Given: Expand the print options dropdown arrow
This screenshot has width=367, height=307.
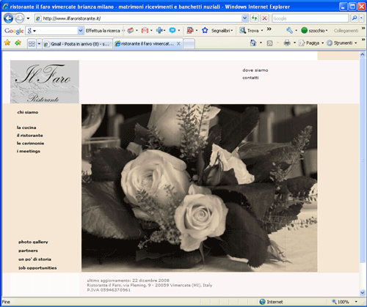Looking at the screenshot, I should 294,43.
